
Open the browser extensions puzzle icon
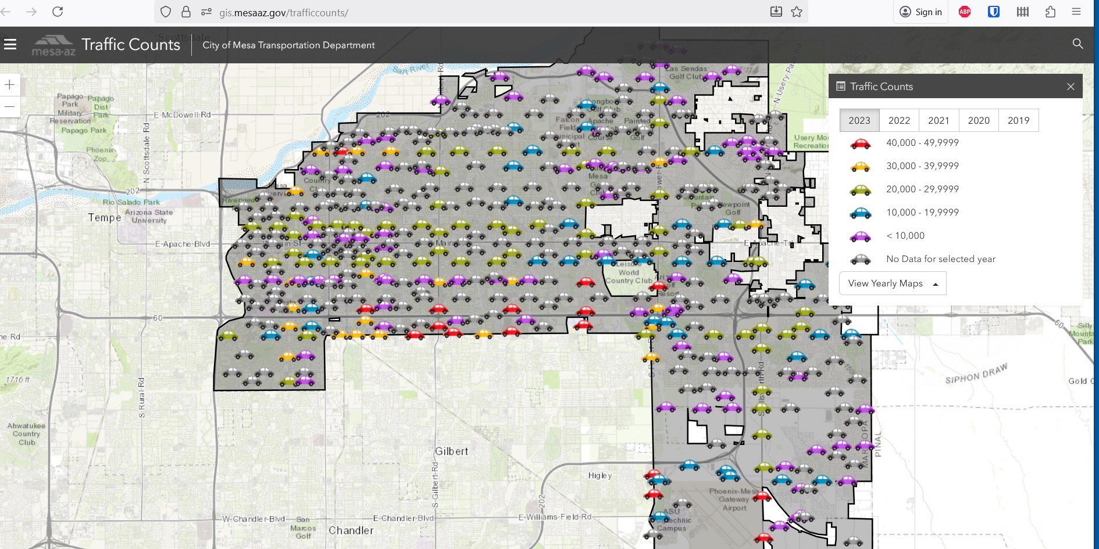(x=1050, y=12)
